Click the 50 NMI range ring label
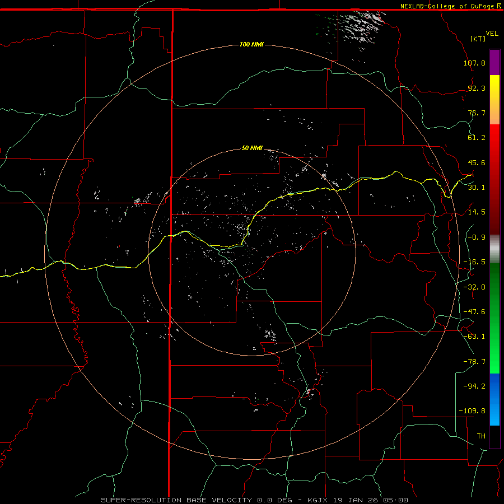The height and width of the screenshot is (504, 504). click(252, 148)
